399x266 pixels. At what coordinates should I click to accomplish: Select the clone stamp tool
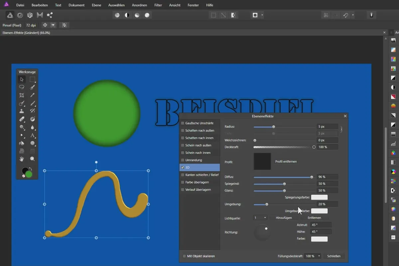(x=22, y=111)
